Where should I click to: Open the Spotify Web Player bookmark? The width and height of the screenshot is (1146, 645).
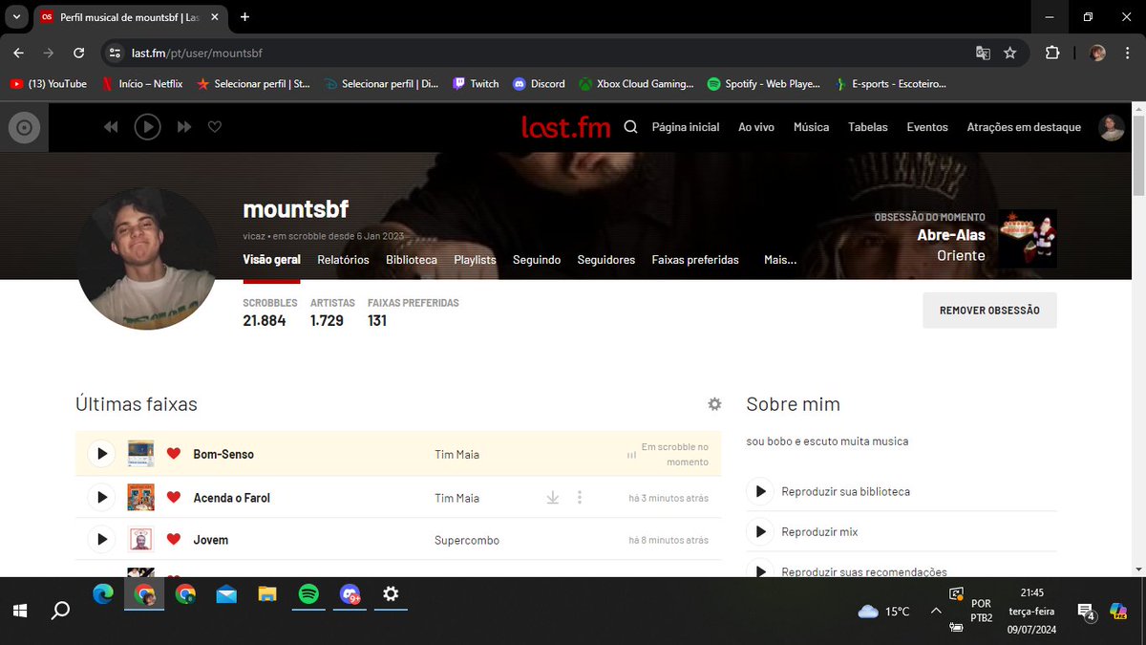pos(763,84)
